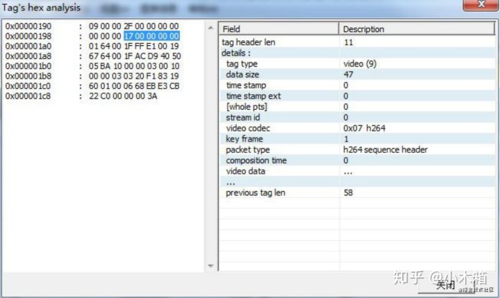The width and height of the screenshot is (500, 298).
Task: Select the stream id field
Action: tap(243, 117)
